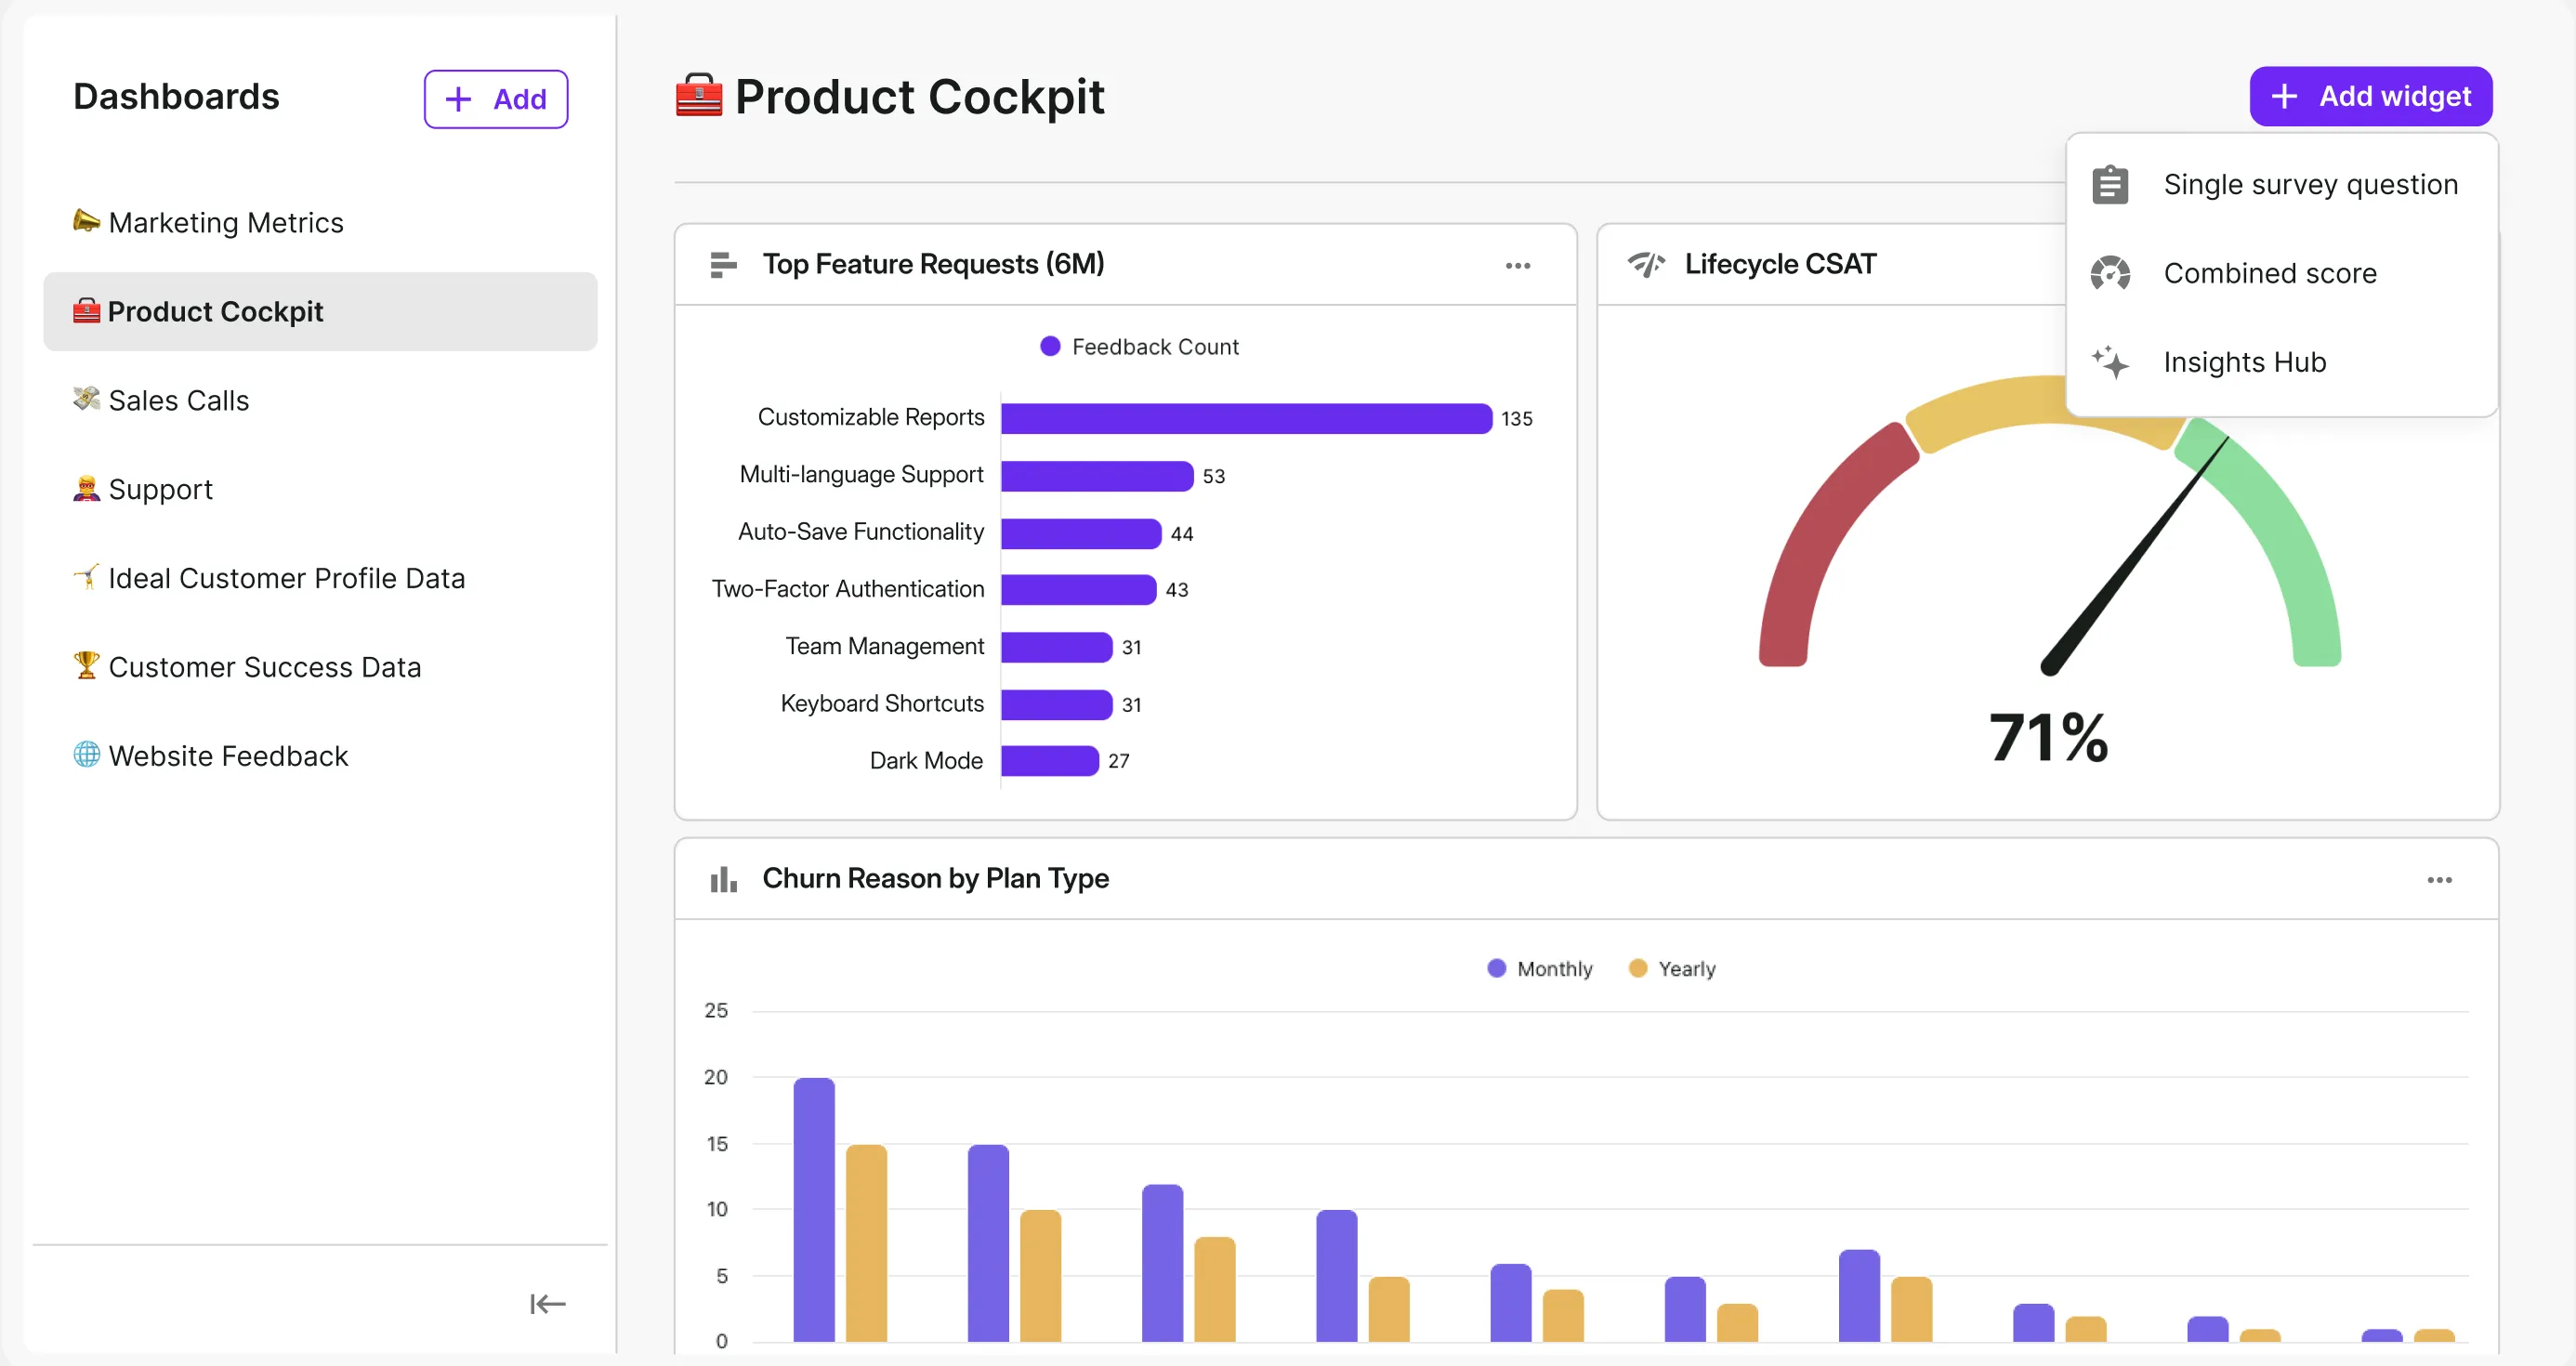Toggle the Feedback Count legend
Screen dimensions: 2576x1366
[1138, 346]
